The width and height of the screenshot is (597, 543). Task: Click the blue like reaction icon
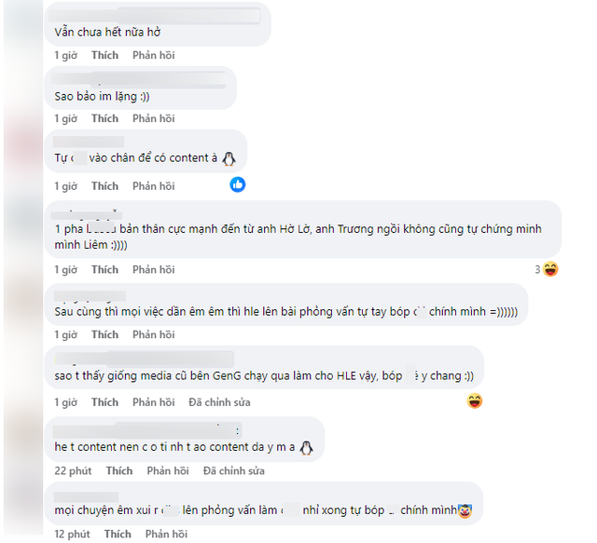[x=238, y=184]
